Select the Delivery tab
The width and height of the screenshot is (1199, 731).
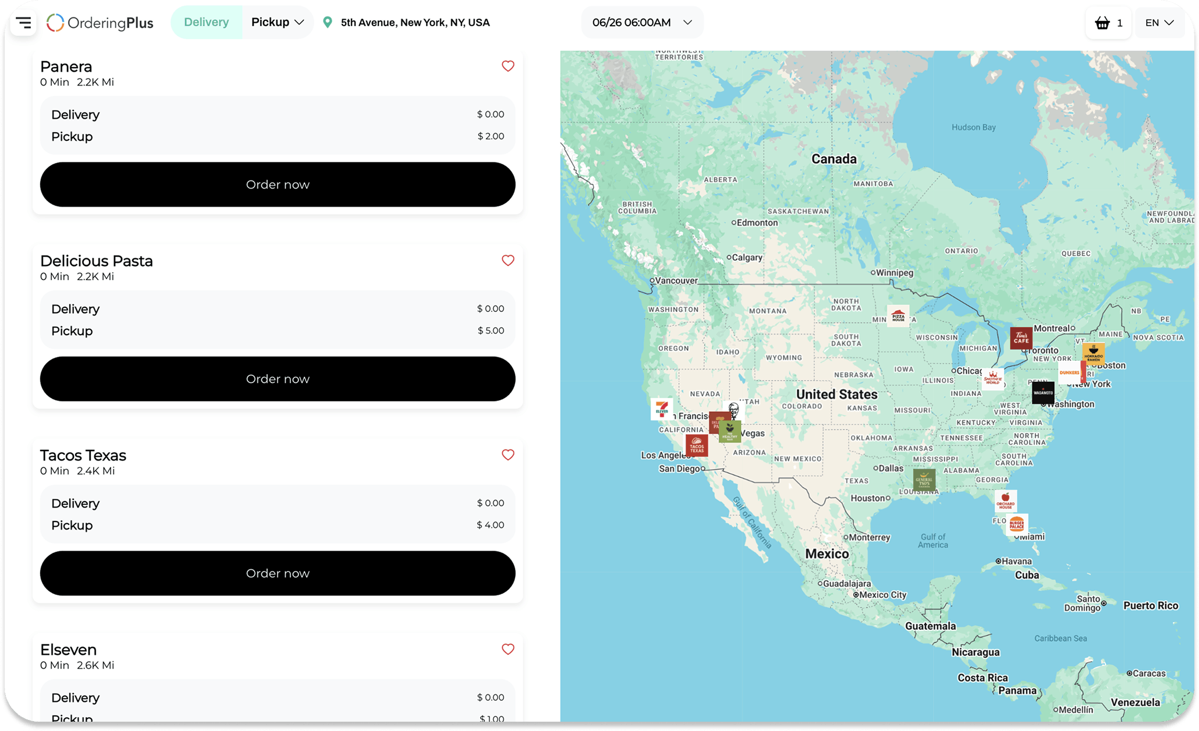(x=207, y=22)
